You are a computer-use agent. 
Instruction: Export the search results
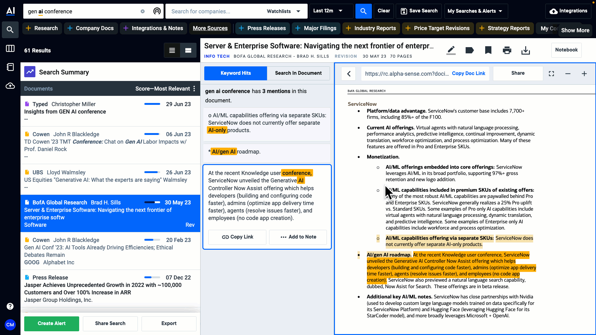[169, 324]
